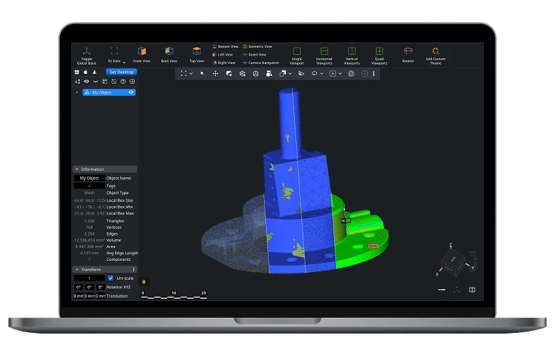Set Vertical Viewports layout
The width and height of the screenshot is (555, 344).
click(352, 56)
